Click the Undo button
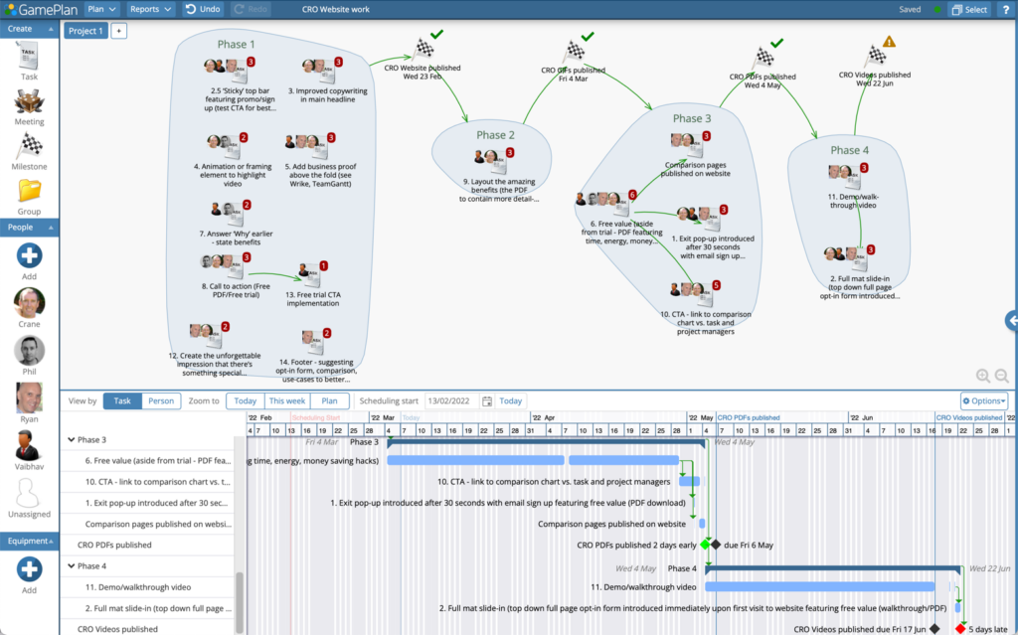This screenshot has height=635, width=1018. click(203, 9)
